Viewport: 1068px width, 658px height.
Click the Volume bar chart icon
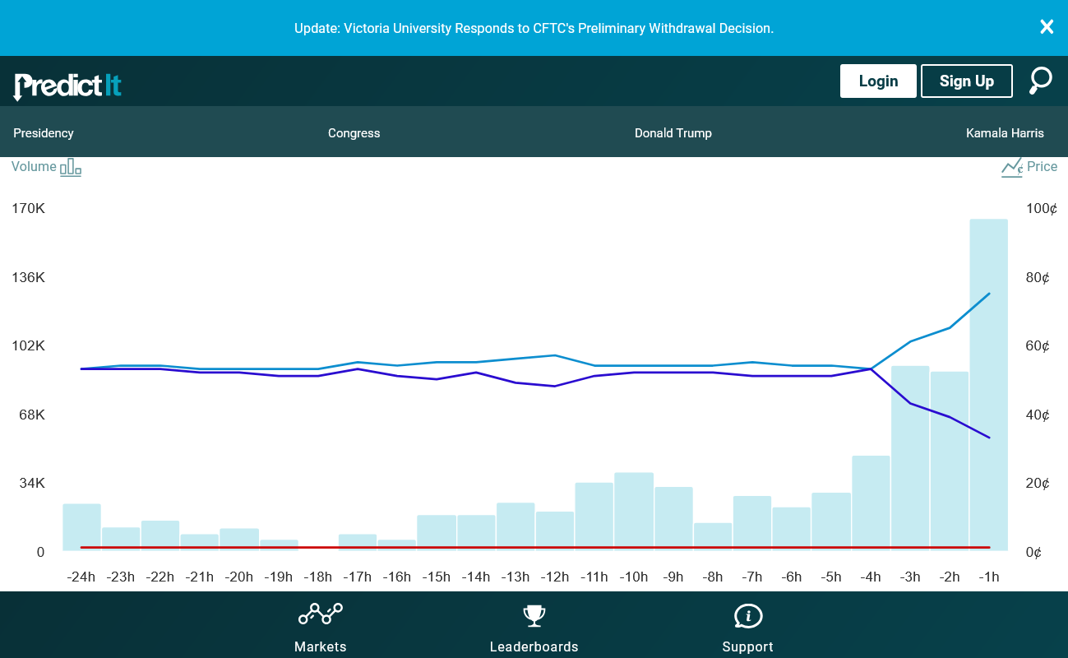[x=71, y=167]
